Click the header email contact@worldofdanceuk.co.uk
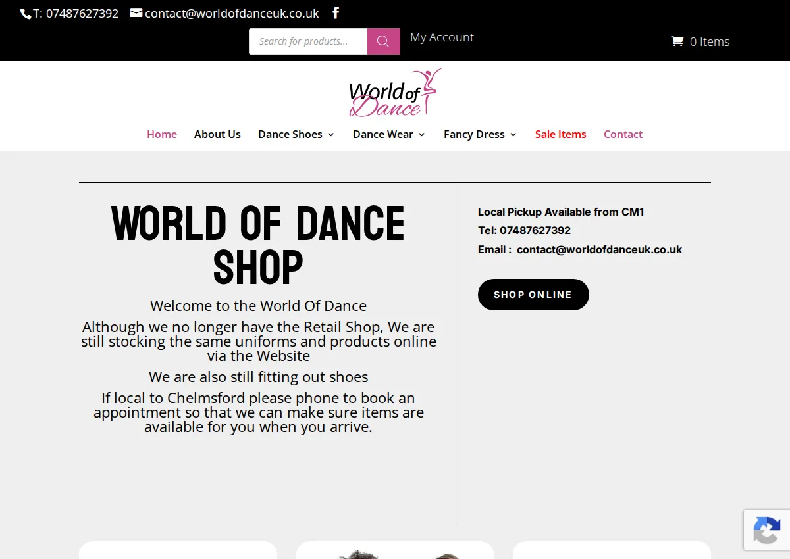This screenshot has width=790, height=559. coord(232,13)
